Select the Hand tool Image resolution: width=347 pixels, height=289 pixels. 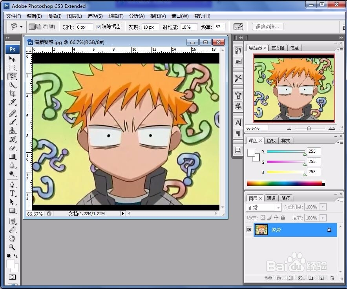tap(12, 238)
